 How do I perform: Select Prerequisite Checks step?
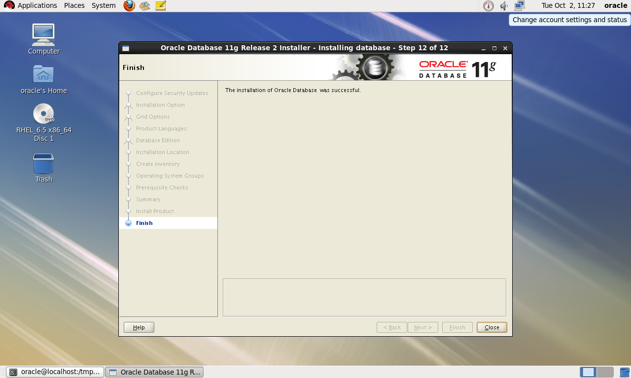pos(162,188)
